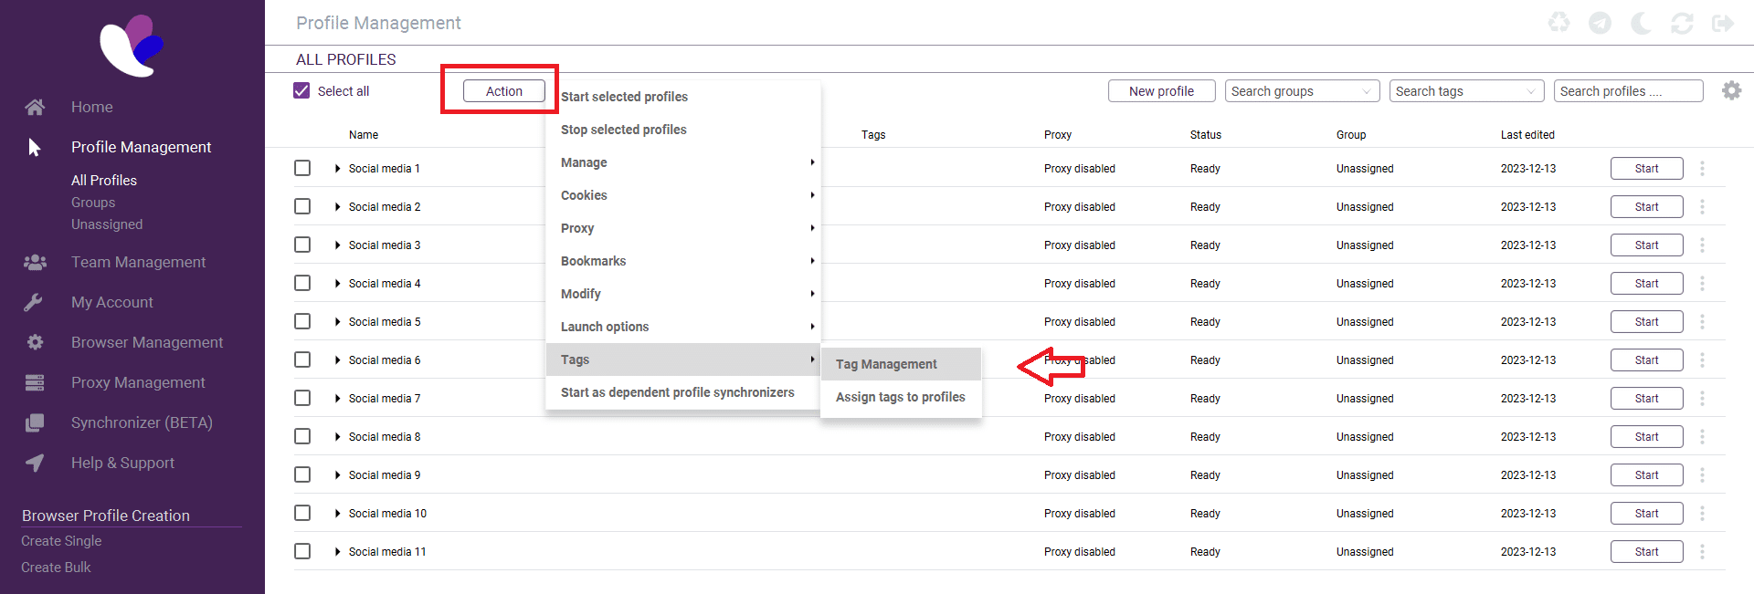This screenshot has height=594, width=1754.
Task: Toggle dark mode with the moon icon
Action: pos(1641,23)
